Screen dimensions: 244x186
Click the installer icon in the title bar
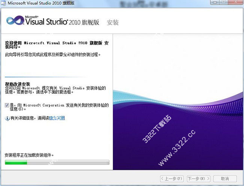(3, 3)
